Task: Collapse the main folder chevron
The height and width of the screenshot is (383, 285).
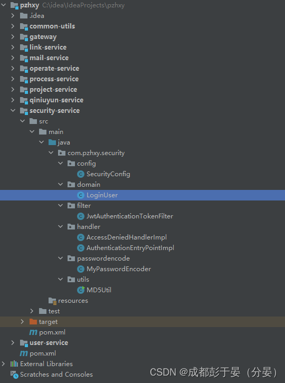Action: point(32,131)
